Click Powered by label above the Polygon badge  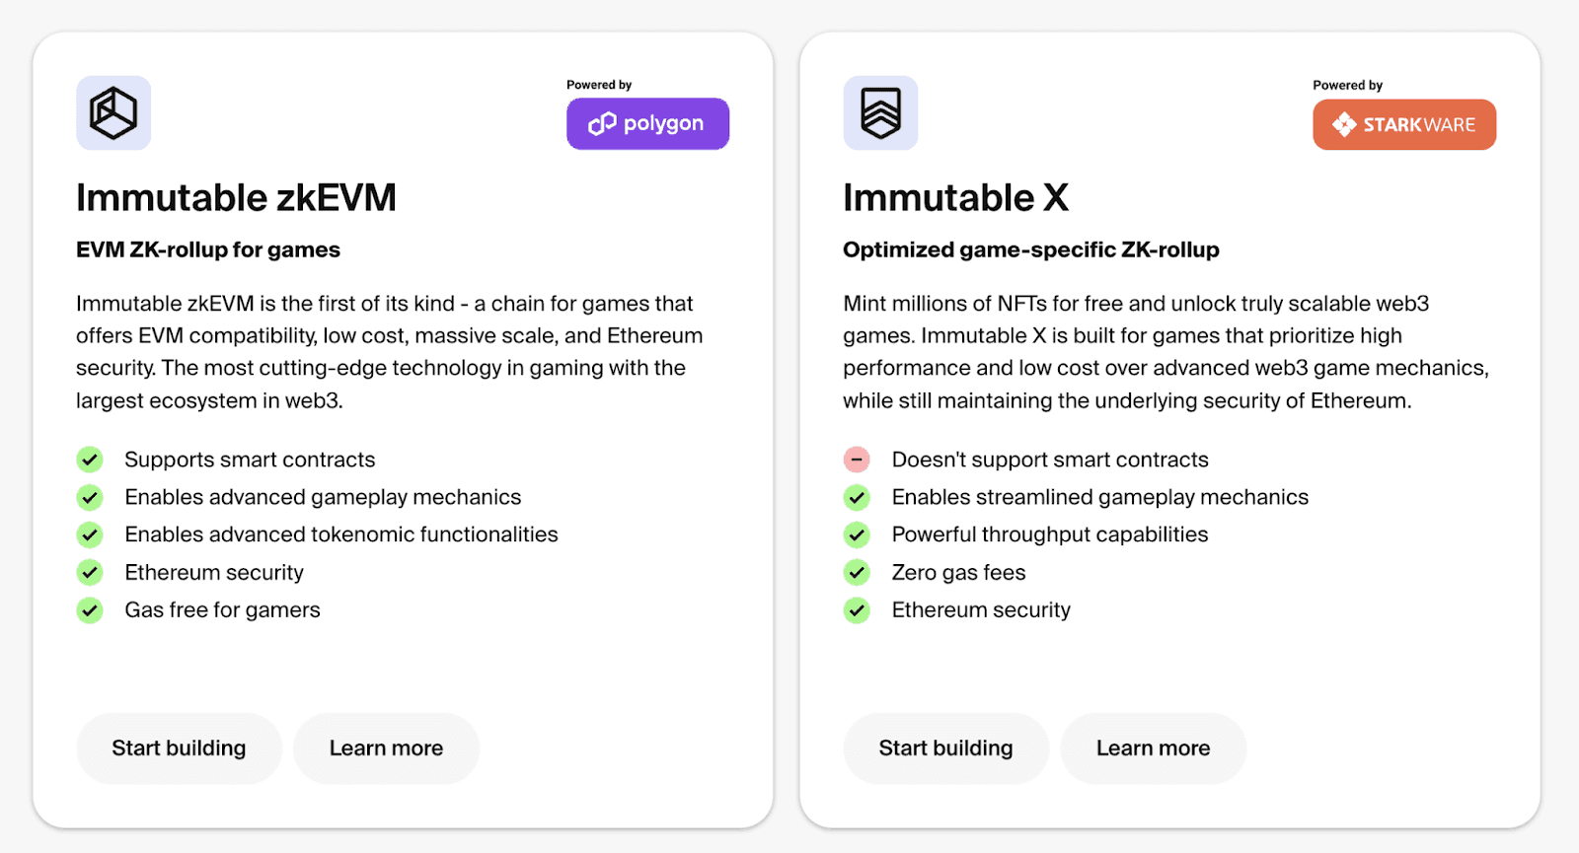click(599, 84)
